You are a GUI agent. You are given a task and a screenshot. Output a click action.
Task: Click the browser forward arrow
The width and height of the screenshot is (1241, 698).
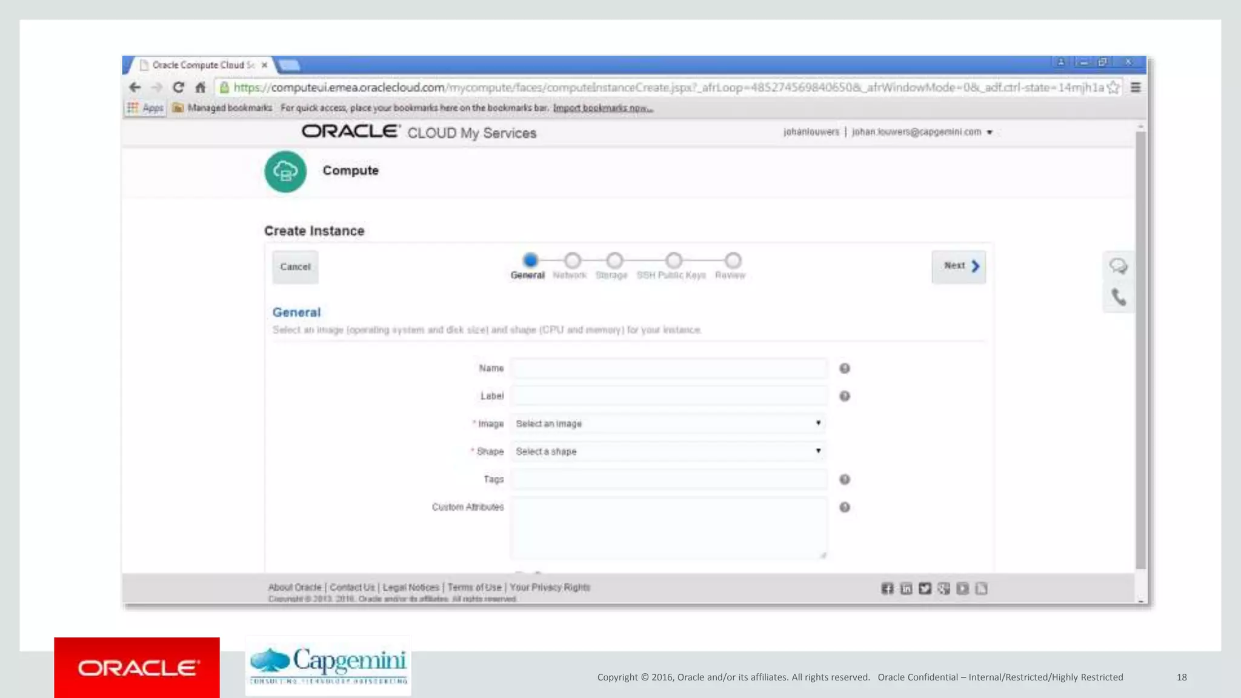coord(156,88)
